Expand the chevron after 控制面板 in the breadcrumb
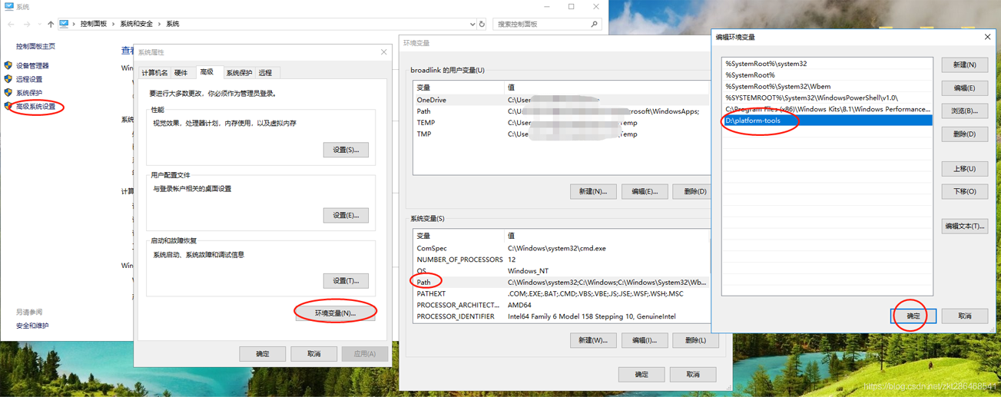Image resolution: width=1001 pixels, height=397 pixels. 114,25
